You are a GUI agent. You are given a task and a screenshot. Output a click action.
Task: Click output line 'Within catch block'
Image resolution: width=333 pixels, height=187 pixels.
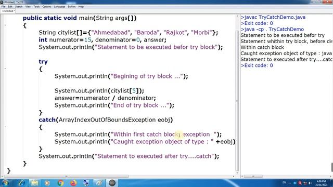pos(262,47)
